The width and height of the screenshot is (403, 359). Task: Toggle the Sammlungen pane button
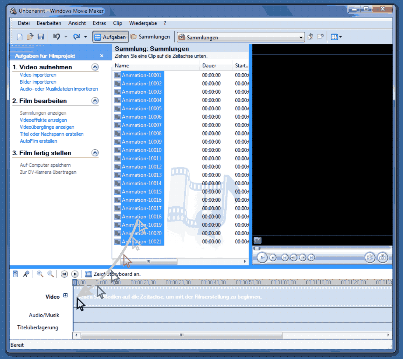[x=150, y=37]
